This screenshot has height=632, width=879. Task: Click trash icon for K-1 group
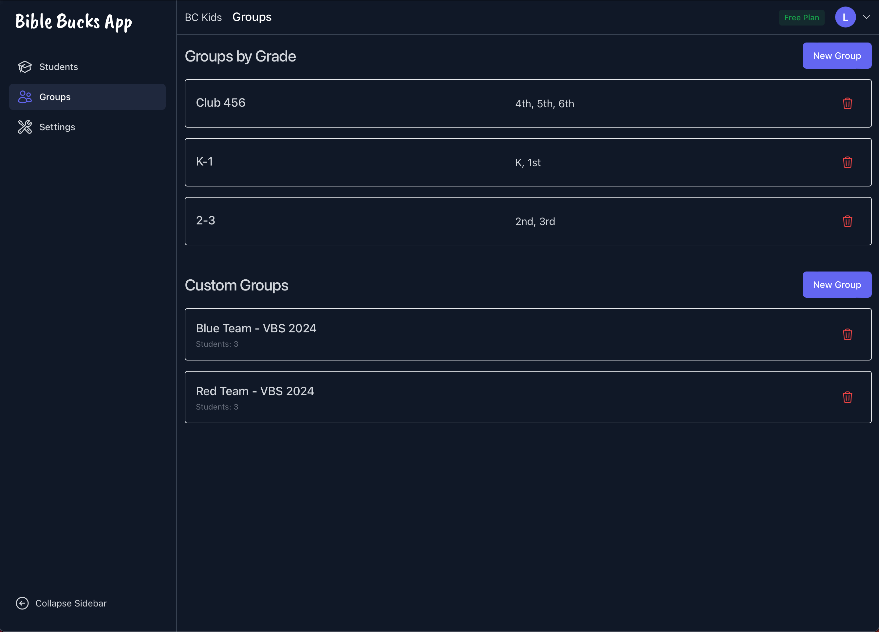point(847,162)
